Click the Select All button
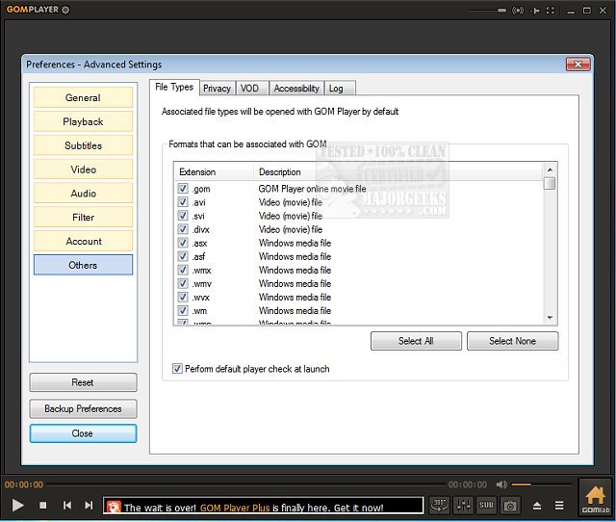616x522 pixels. 416,341
